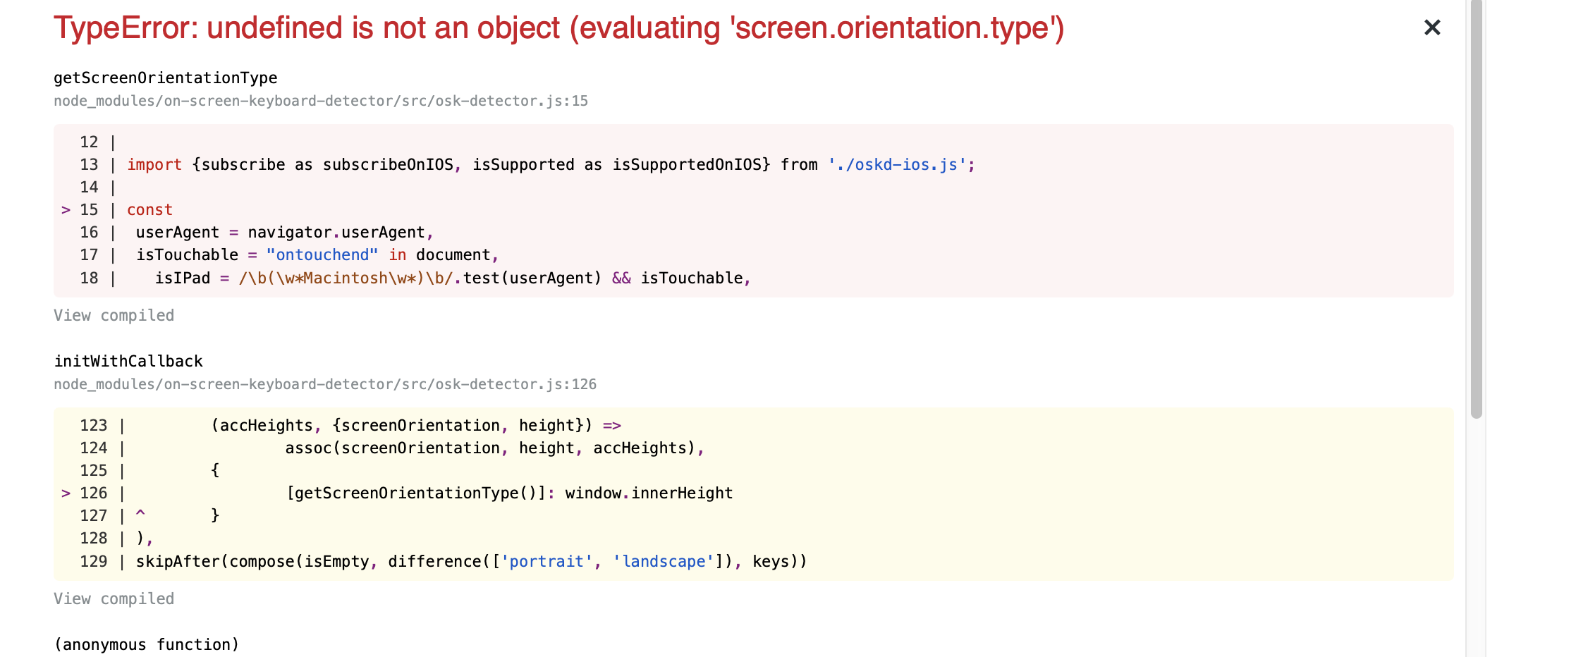Screen dimensions: 1588x657
Task: Click highlighted line 126 getScreenOrientationType() call
Action: [416, 493]
